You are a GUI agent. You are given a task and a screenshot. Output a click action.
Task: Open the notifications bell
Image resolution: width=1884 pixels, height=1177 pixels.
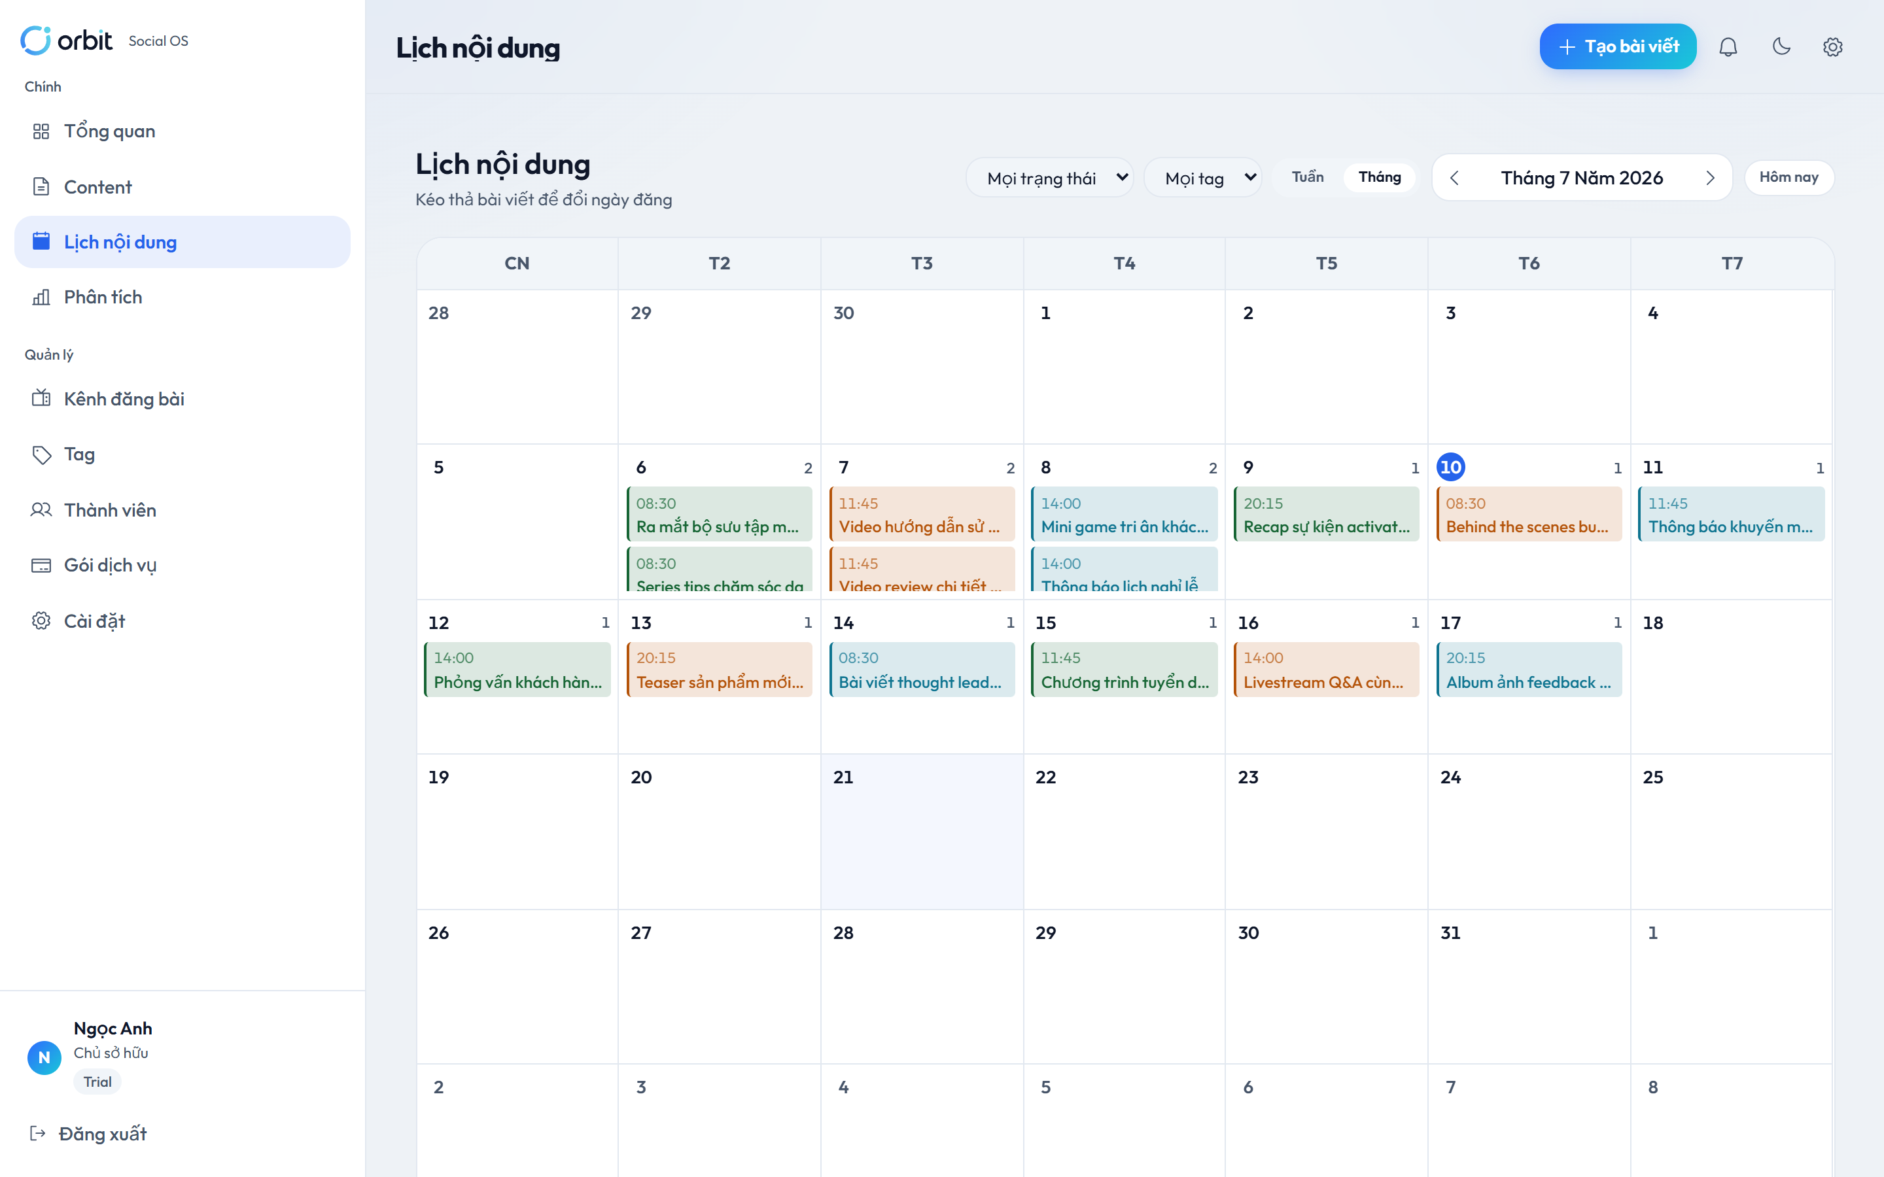click(1728, 46)
